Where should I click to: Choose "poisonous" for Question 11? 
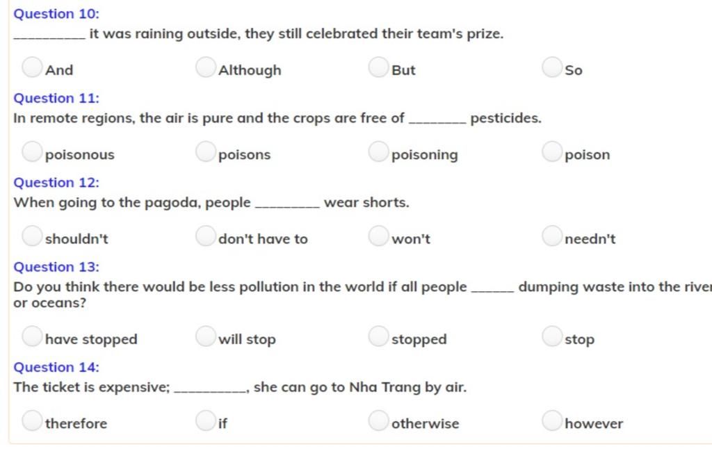click(32, 152)
